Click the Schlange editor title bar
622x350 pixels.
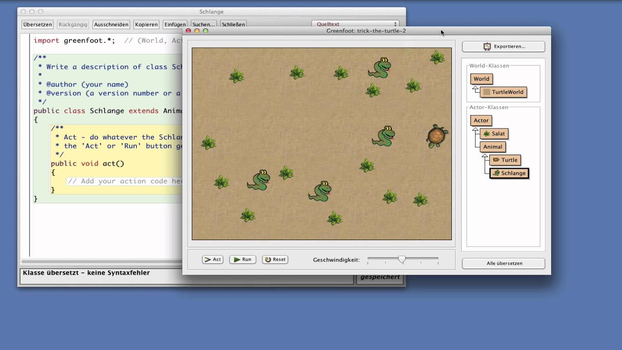pyautogui.click(x=211, y=12)
